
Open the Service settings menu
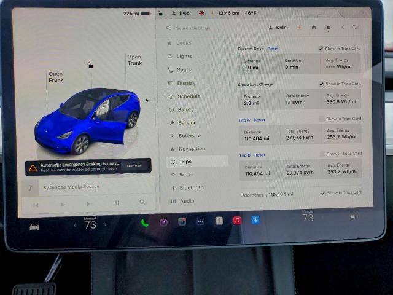183,123
